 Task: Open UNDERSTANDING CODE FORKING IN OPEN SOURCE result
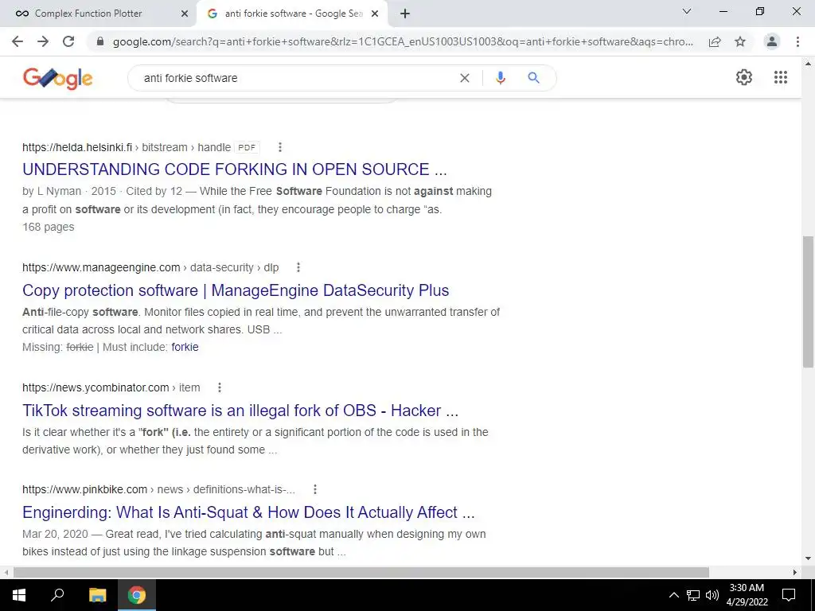[235, 169]
